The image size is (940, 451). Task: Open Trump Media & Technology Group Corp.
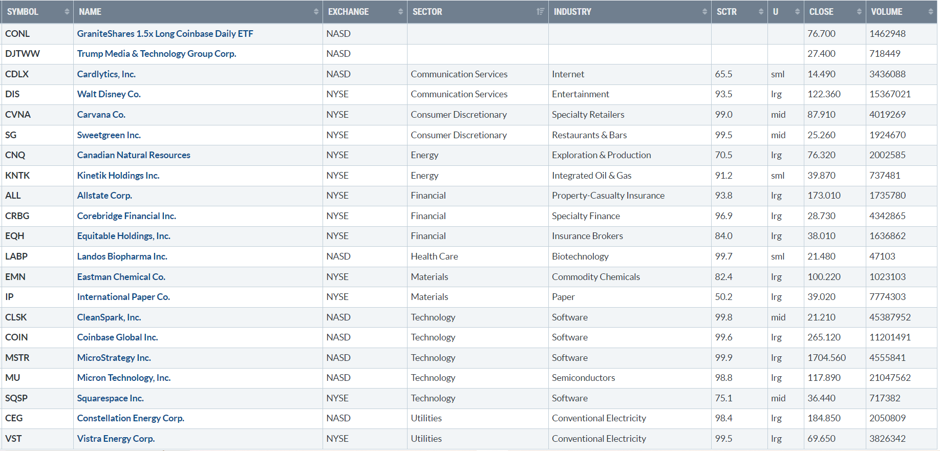click(x=156, y=54)
